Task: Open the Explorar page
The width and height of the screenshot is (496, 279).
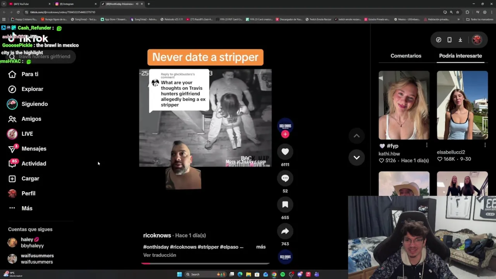Action: coord(26,89)
